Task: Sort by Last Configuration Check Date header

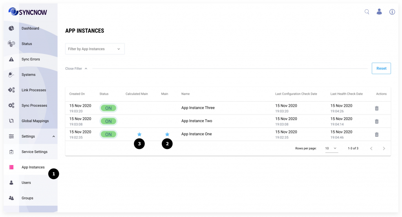Action: (296, 94)
